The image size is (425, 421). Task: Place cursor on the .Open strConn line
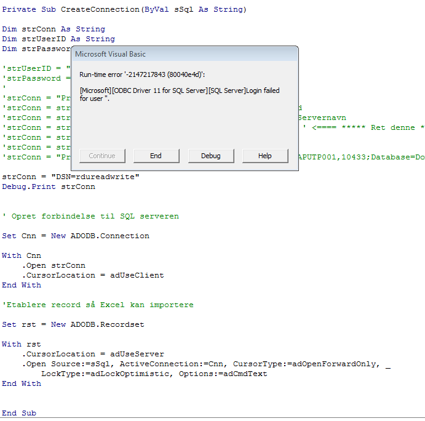tap(54, 265)
